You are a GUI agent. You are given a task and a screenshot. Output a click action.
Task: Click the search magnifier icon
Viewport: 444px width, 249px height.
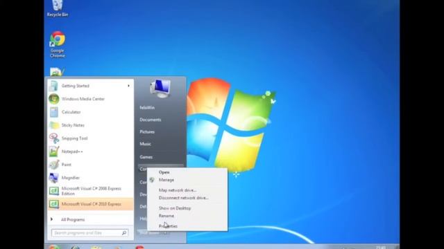click(x=124, y=233)
